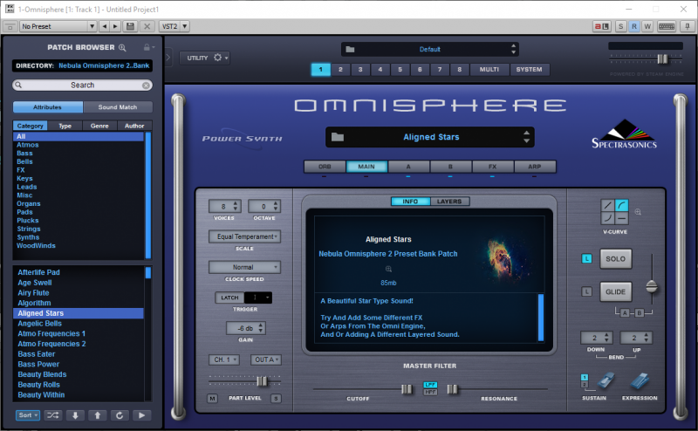Go to previous preset in host toolbar
The width and height of the screenshot is (698, 431).
[105, 26]
